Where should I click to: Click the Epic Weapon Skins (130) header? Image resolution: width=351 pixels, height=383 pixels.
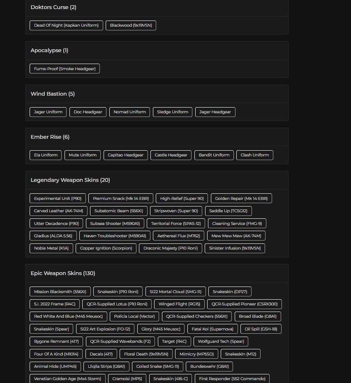tap(63, 273)
